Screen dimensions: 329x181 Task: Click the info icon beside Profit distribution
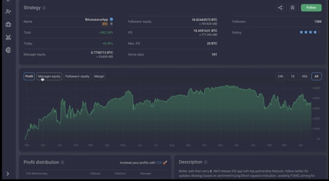62,162
